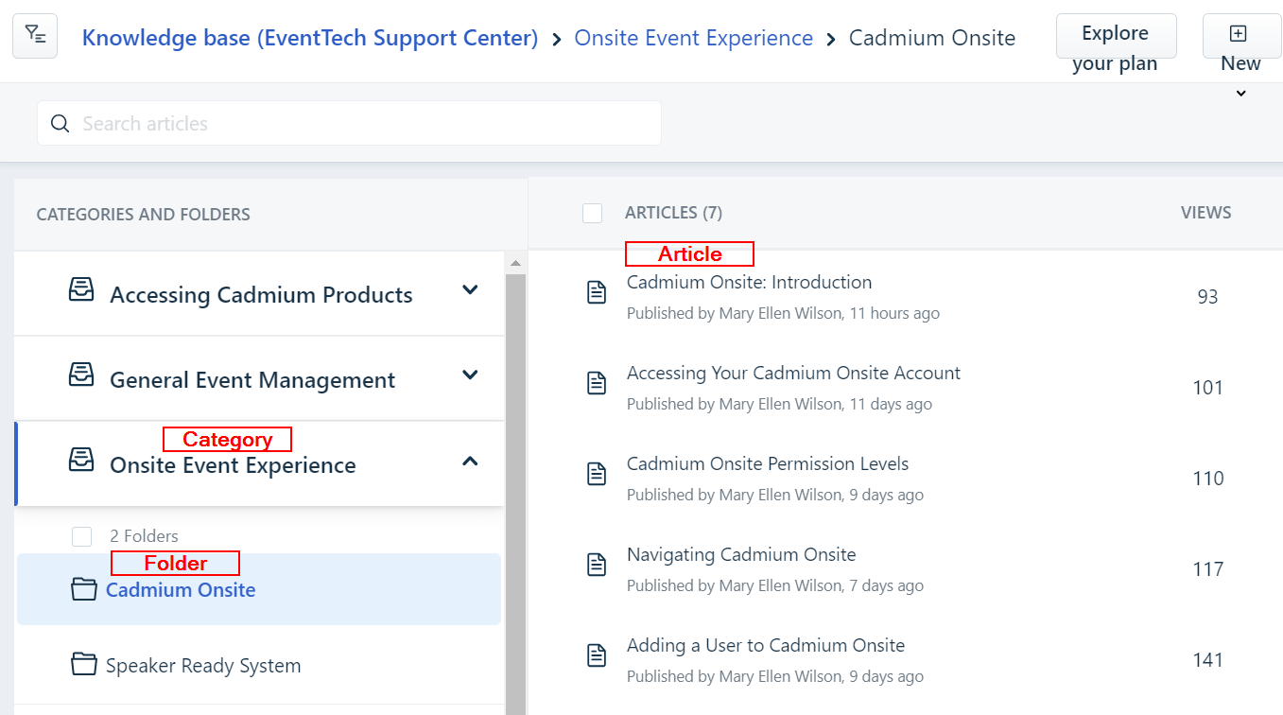
Task: Click document icon for Navigating Cadmium Onsite
Action: coord(597,565)
